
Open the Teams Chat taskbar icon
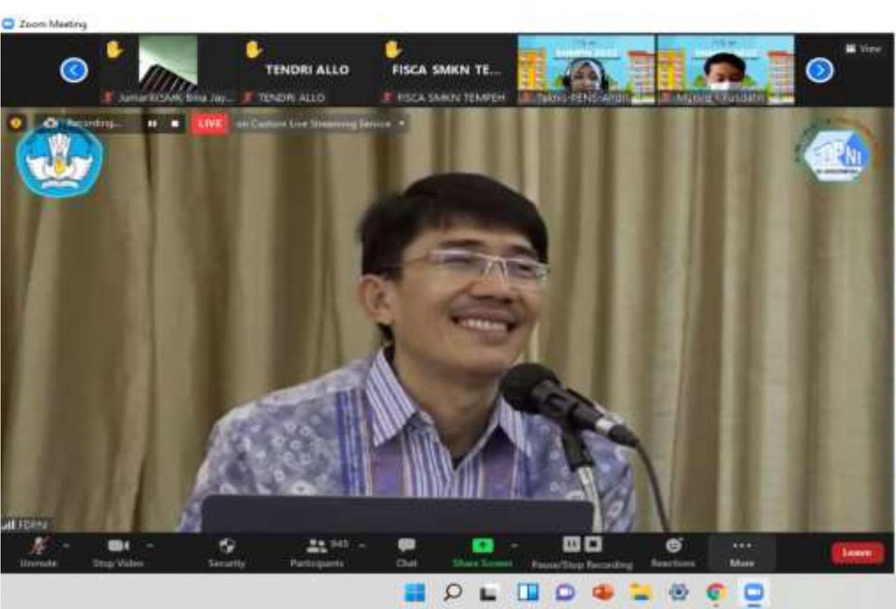click(565, 593)
